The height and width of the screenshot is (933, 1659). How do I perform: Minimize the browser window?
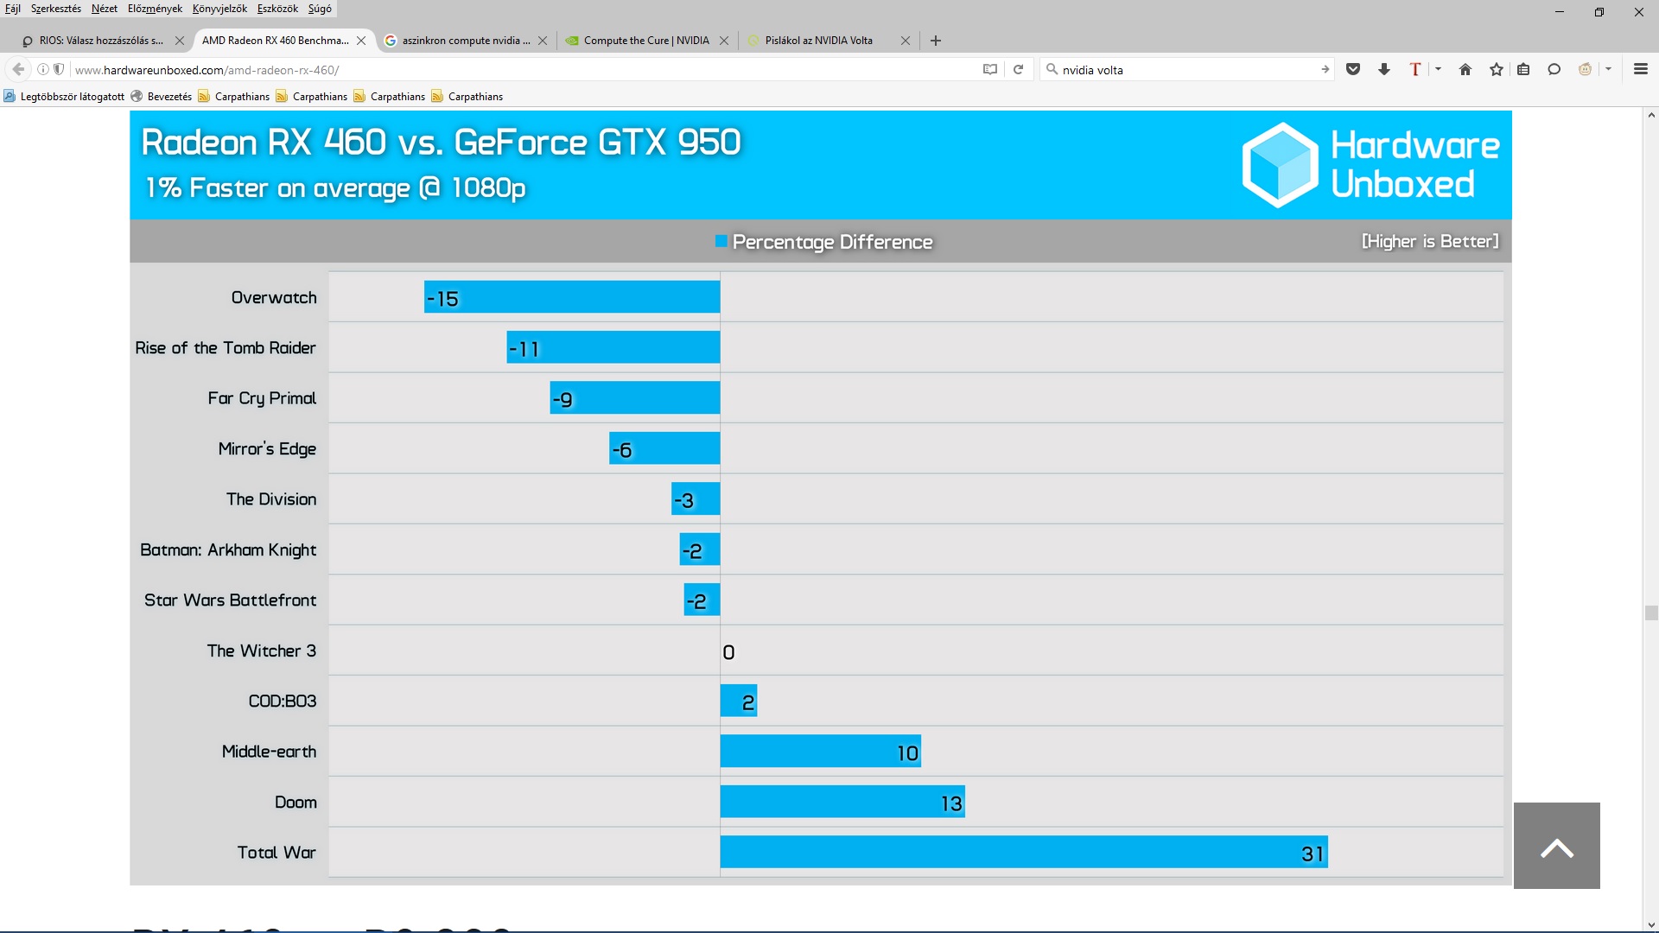pyautogui.click(x=1560, y=12)
